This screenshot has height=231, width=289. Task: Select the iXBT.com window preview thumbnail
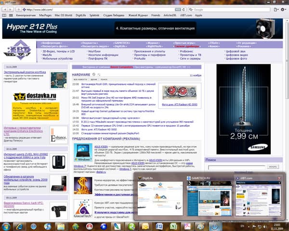coord(258,198)
